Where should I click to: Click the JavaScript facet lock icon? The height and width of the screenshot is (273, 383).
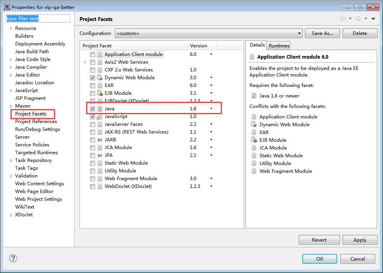[x=99, y=117]
